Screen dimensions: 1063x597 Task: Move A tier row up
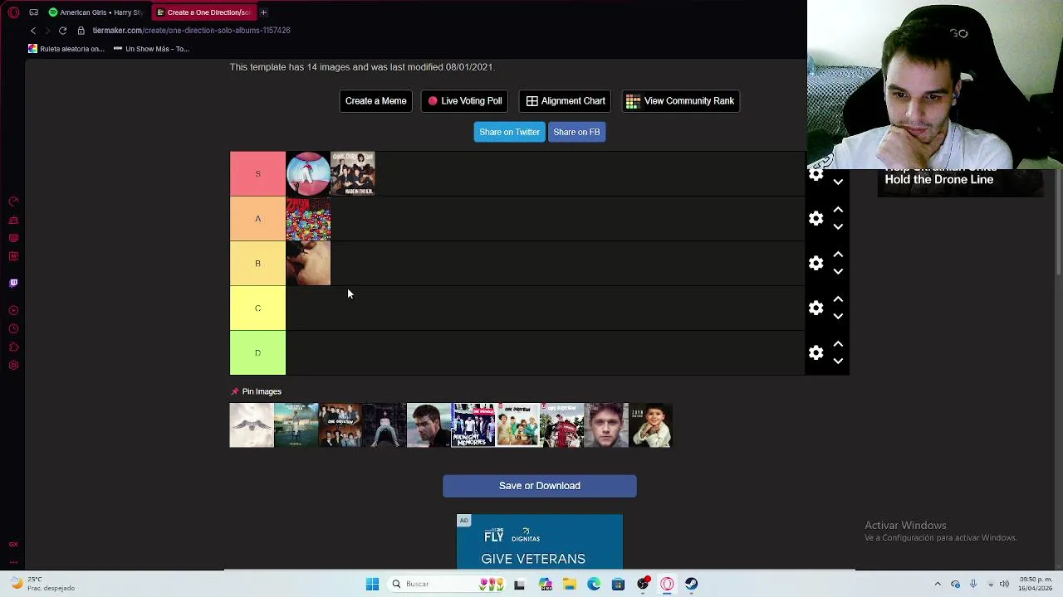[838, 210]
